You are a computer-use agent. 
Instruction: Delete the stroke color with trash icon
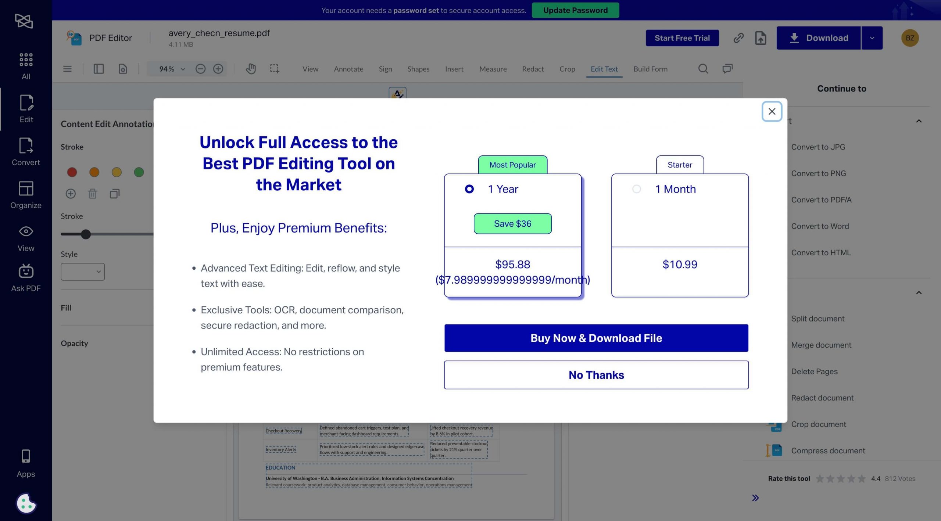tap(93, 194)
